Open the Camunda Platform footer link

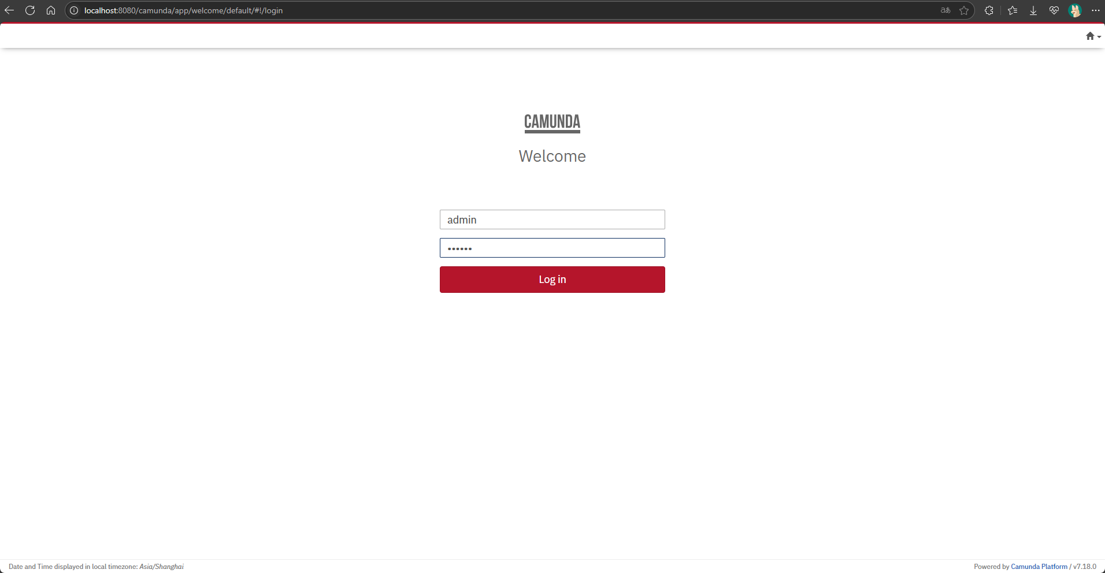(1040, 566)
